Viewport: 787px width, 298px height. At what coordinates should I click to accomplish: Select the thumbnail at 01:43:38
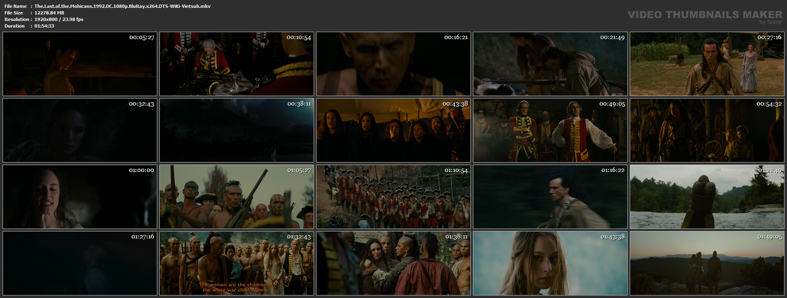pos(550,263)
